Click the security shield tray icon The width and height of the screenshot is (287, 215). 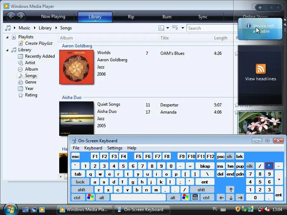(x=237, y=209)
